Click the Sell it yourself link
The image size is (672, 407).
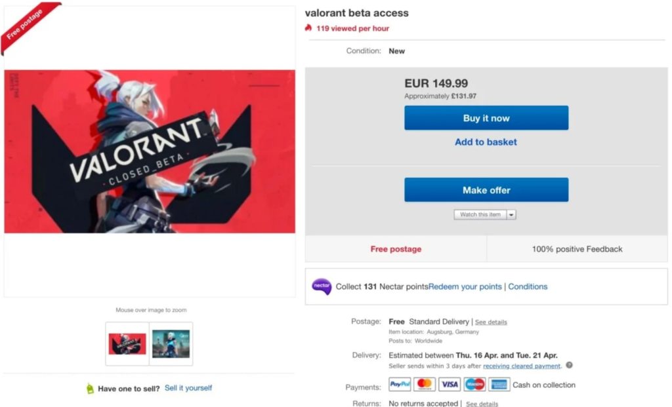(x=188, y=388)
